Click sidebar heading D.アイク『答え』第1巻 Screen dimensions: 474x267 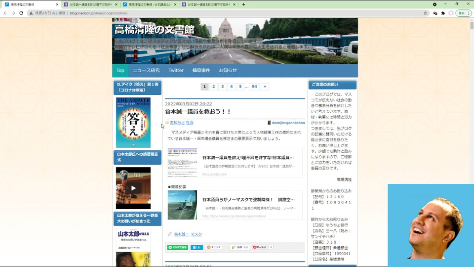pyautogui.click(x=138, y=87)
